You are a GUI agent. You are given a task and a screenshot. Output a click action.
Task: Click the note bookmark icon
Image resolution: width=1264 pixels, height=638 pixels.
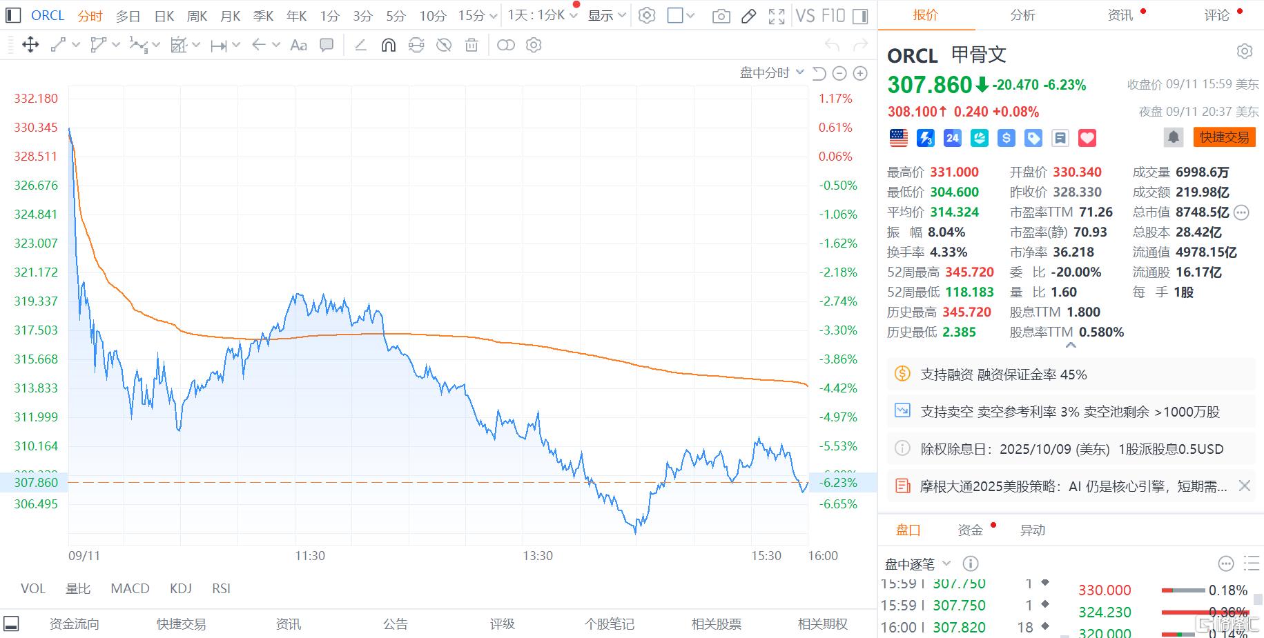[1060, 138]
